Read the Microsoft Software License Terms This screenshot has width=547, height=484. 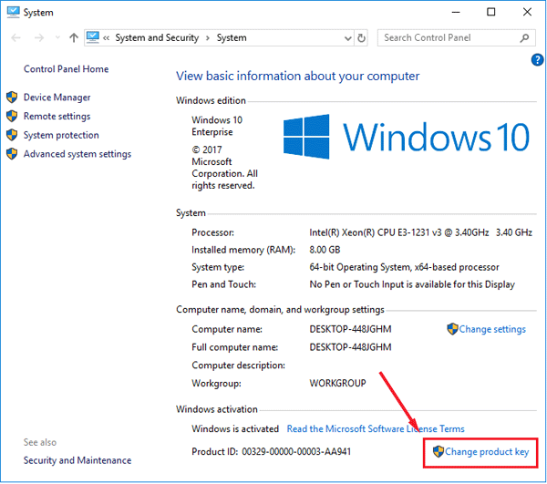[x=376, y=428]
